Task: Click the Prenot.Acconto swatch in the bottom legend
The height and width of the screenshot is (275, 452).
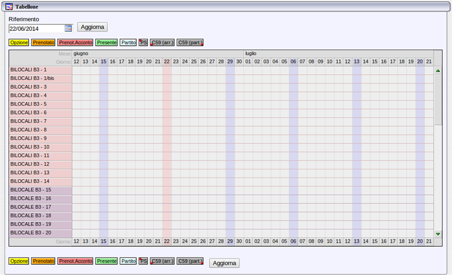Action: click(x=75, y=261)
